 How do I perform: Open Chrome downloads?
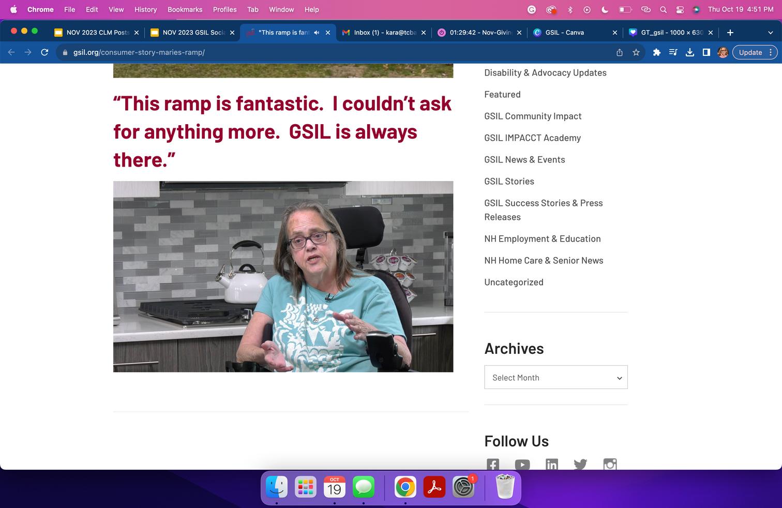pos(690,52)
